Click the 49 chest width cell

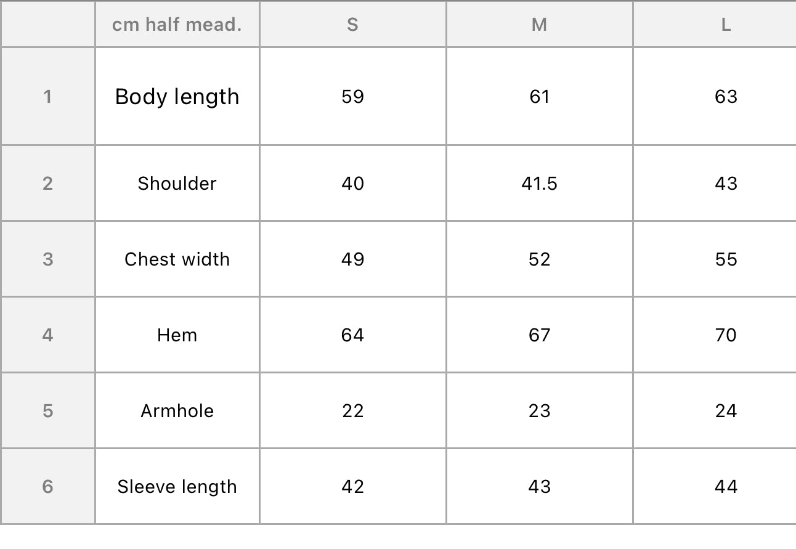(353, 259)
